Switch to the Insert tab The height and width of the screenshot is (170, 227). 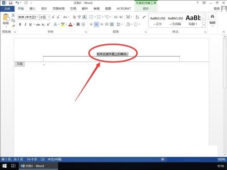point(32,9)
